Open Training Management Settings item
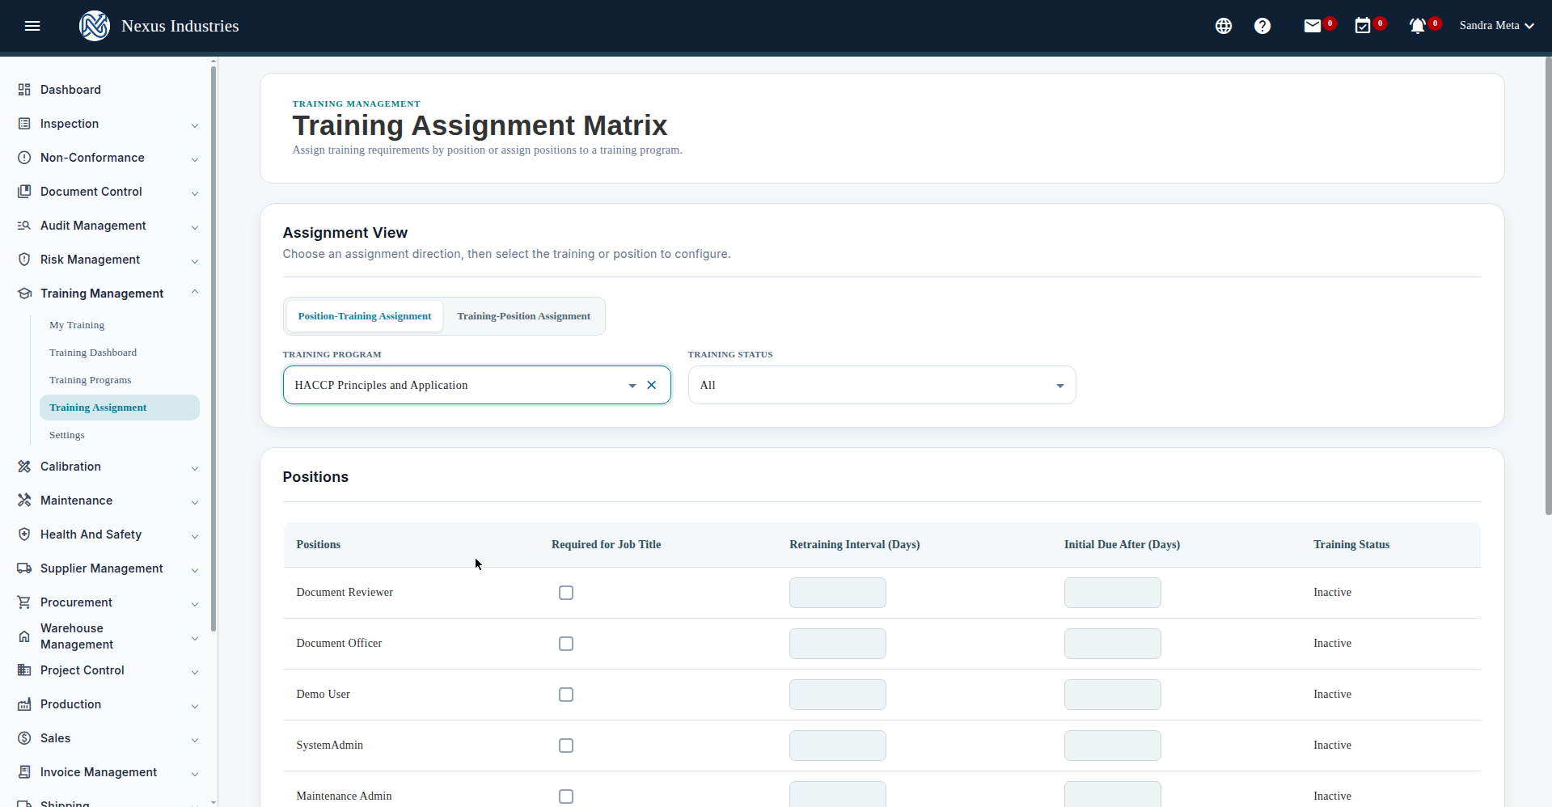Image resolution: width=1552 pixels, height=807 pixels. tap(67, 435)
